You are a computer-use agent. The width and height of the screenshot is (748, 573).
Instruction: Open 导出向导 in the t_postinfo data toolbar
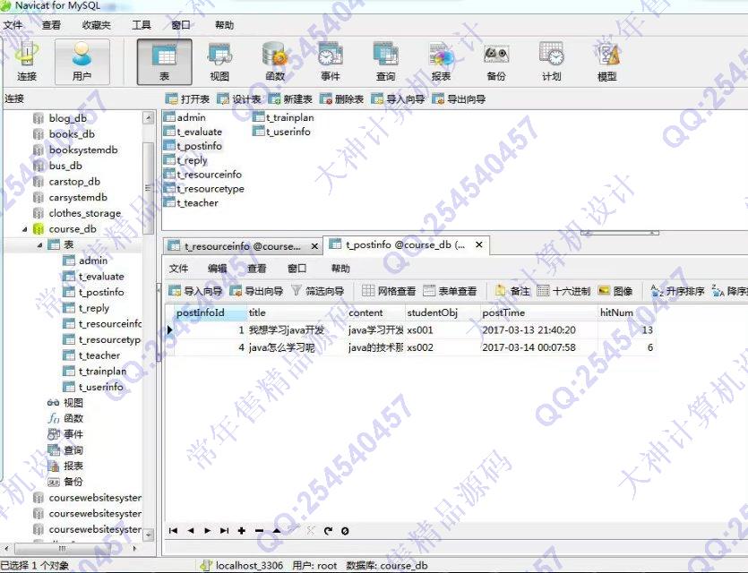[x=256, y=291]
